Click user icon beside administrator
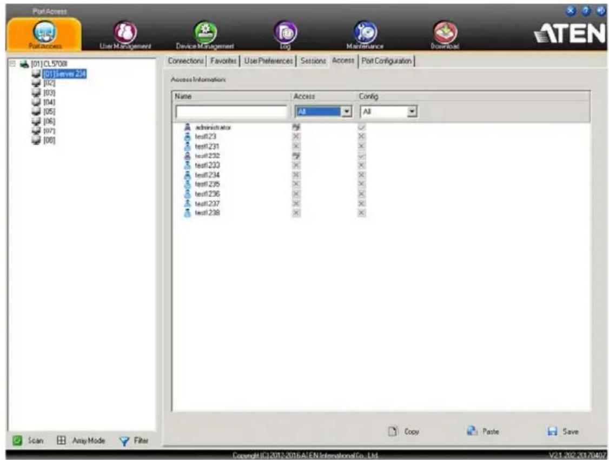The height and width of the screenshot is (460, 609). click(x=187, y=127)
